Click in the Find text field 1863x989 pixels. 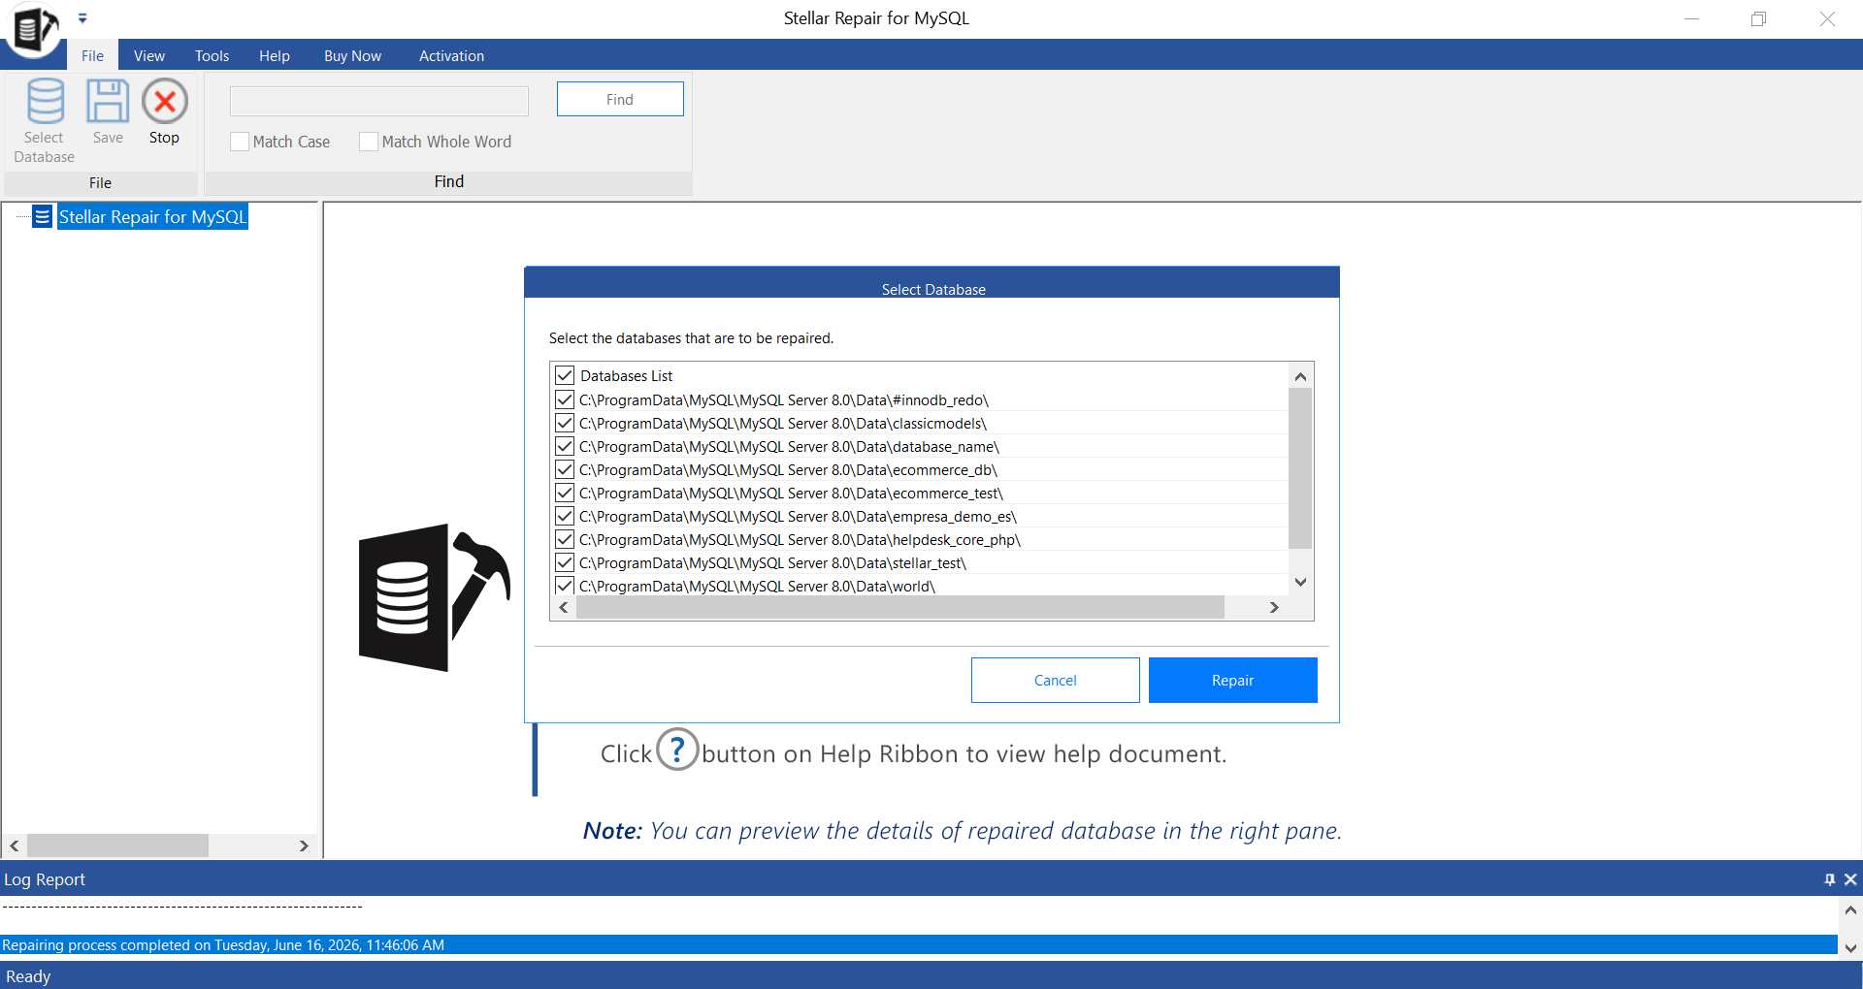(x=379, y=101)
